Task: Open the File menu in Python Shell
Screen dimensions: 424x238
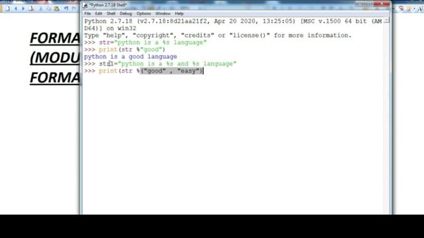Action: [x=87, y=13]
